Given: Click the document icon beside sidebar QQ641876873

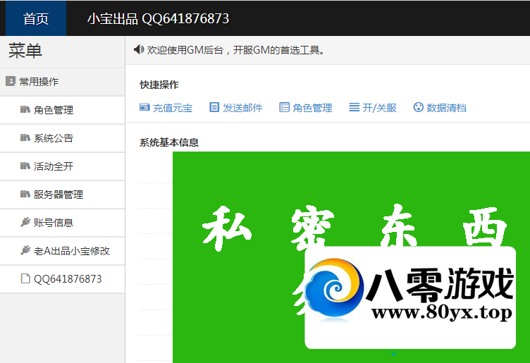Looking at the screenshot, I should coord(25,278).
